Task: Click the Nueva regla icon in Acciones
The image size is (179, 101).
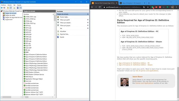Action: click(58, 17)
